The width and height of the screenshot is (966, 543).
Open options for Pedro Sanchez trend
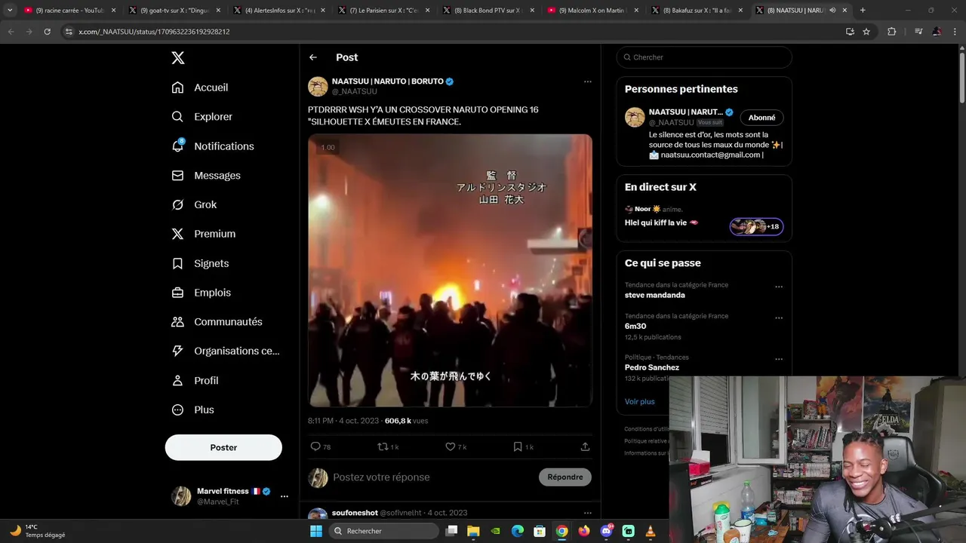(x=779, y=359)
